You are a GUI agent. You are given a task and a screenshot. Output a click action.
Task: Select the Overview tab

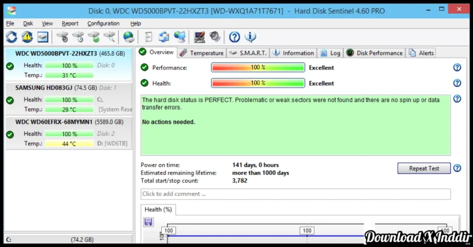156,53
